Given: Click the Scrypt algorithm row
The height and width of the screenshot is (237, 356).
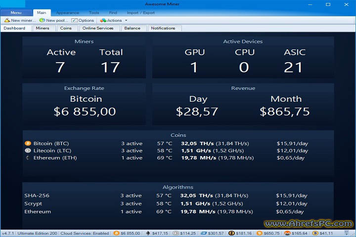Looking at the screenshot, I should click(x=178, y=203).
